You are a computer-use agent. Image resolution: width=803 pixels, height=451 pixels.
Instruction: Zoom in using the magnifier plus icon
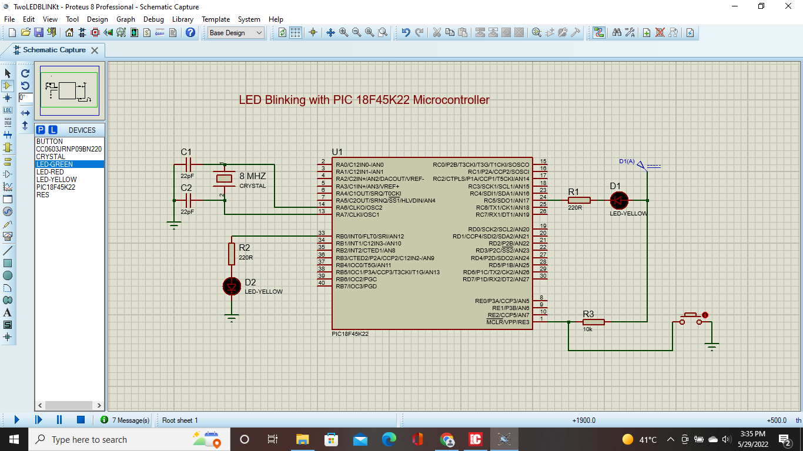click(x=343, y=33)
